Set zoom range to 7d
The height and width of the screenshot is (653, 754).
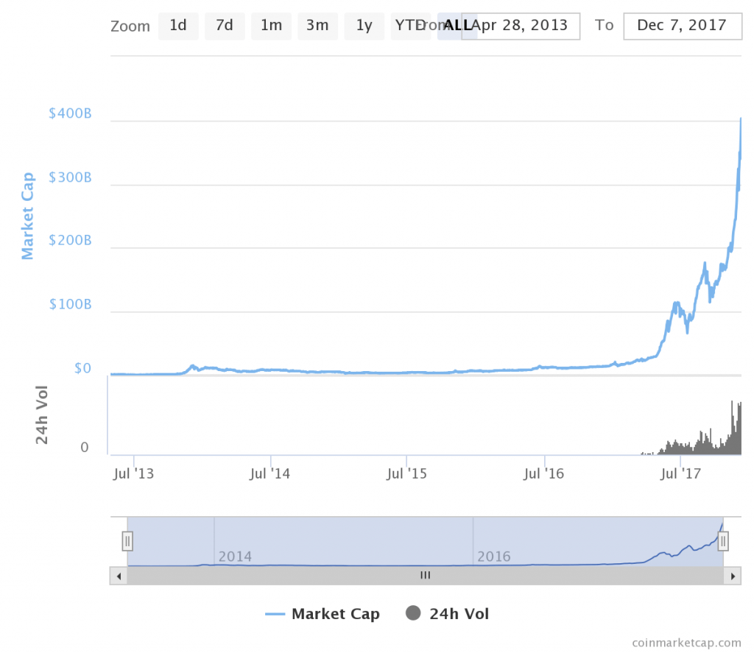click(225, 26)
